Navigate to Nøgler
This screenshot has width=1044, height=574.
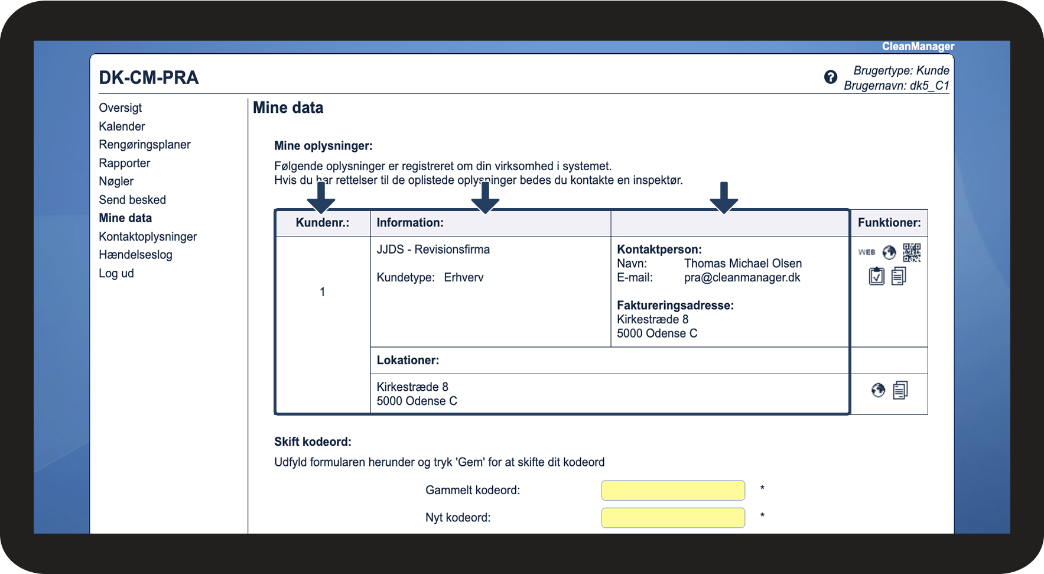pyautogui.click(x=116, y=181)
